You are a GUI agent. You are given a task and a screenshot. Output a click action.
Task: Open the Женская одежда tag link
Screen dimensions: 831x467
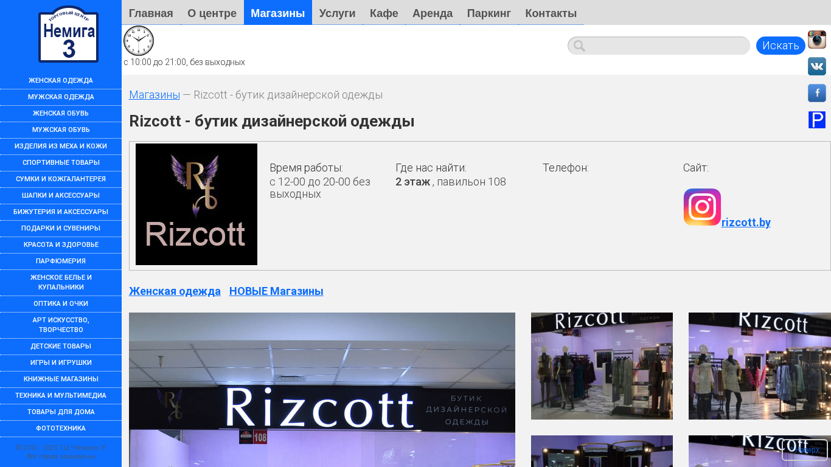pyautogui.click(x=175, y=291)
